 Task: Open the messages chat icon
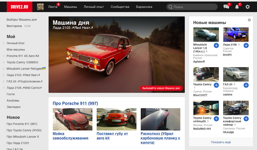[226, 7]
